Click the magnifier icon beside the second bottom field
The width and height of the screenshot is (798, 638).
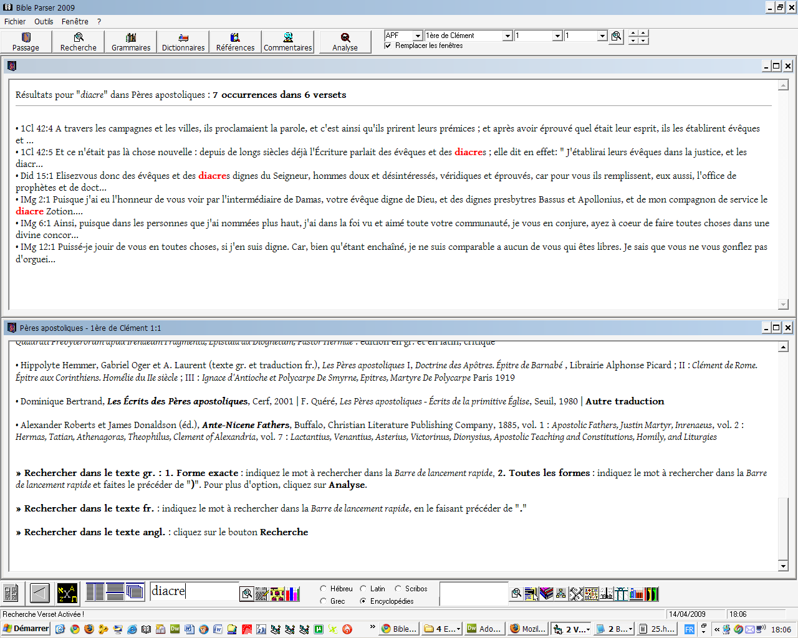pos(516,593)
